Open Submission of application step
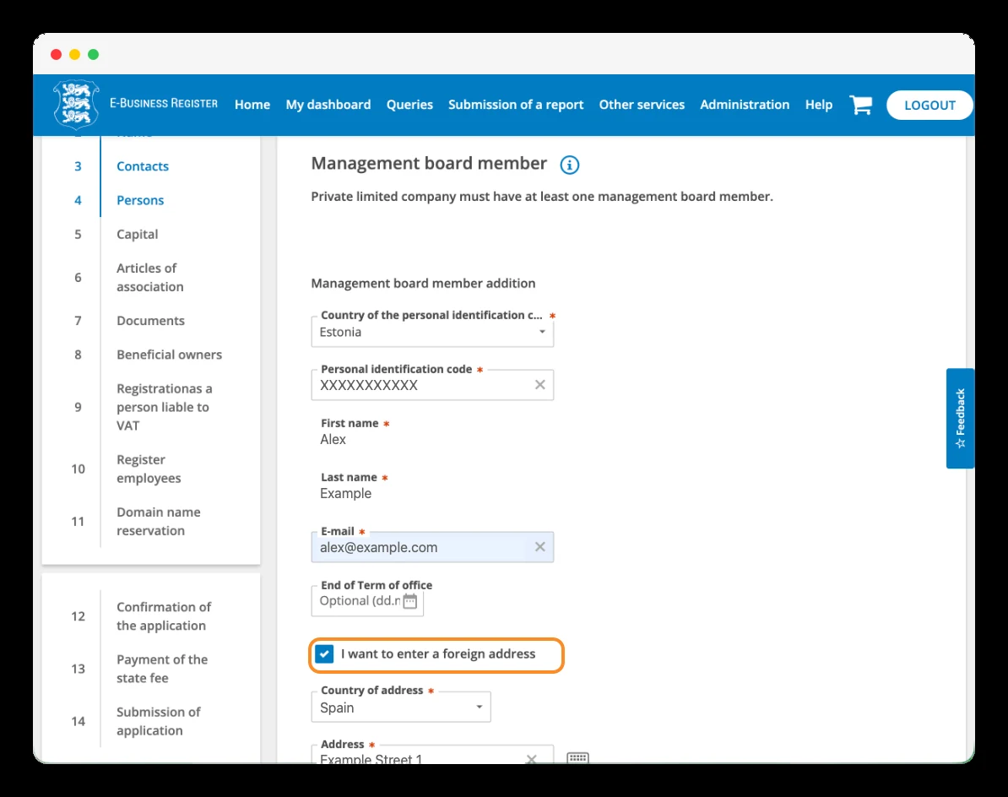Viewport: 1008px width, 797px height. coord(158,721)
